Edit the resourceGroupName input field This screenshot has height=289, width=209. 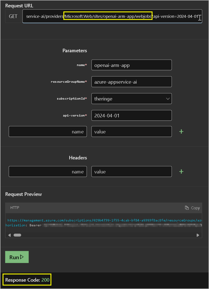click(x=132, y=82)
